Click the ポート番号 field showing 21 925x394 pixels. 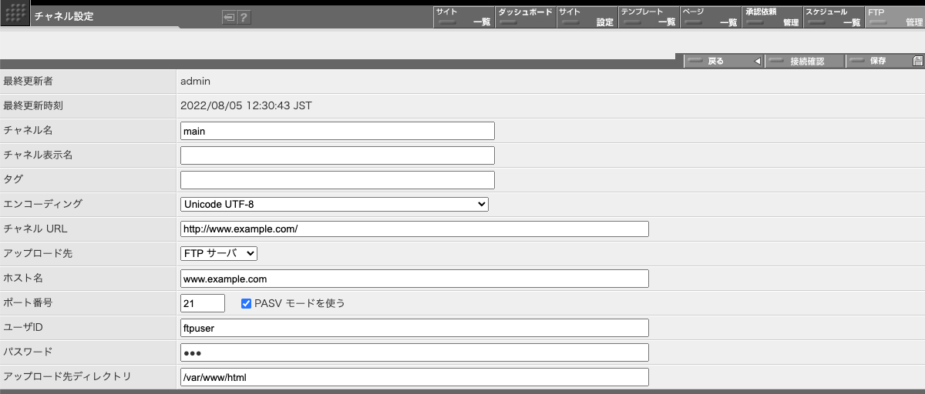coord(202,303)
